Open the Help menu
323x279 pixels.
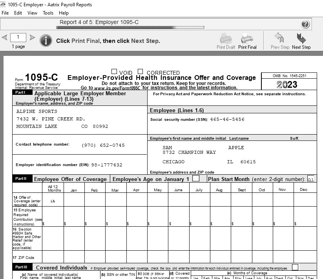64,13
